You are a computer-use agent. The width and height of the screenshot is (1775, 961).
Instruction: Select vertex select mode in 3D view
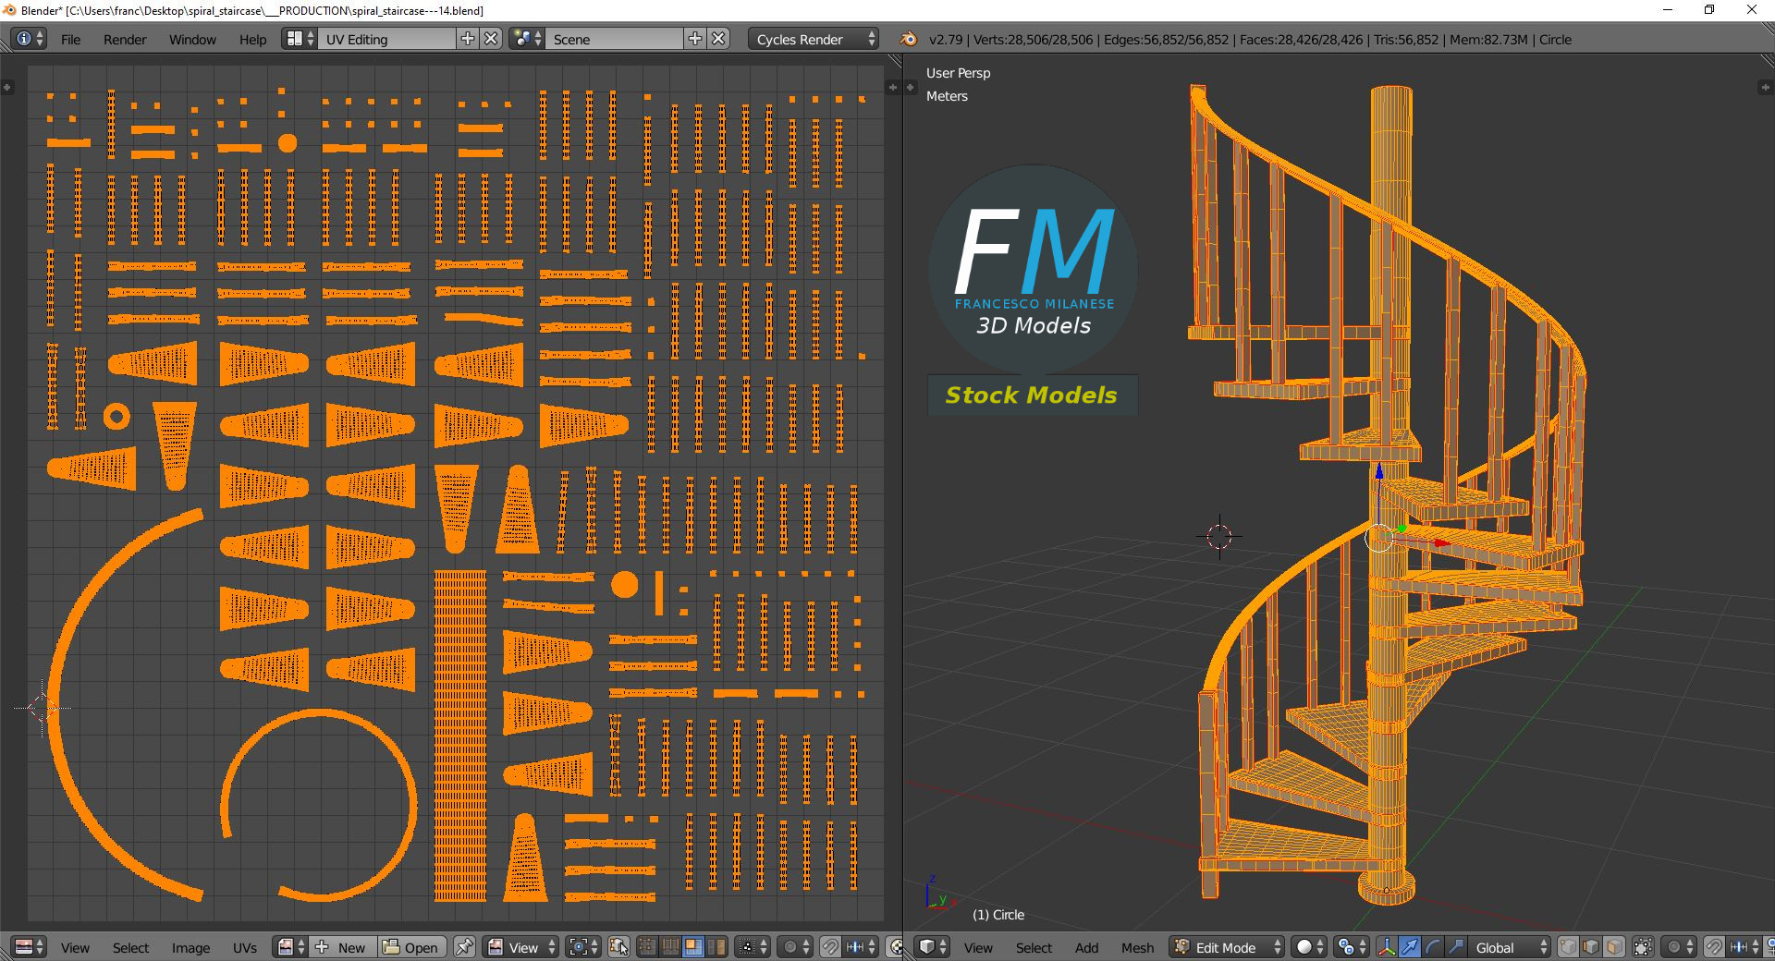[1568, 947]
